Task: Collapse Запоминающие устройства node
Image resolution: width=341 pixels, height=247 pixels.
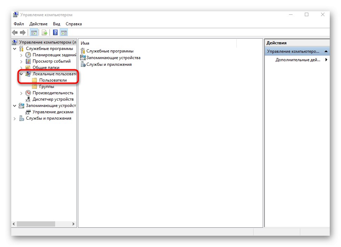Action: 15,105
